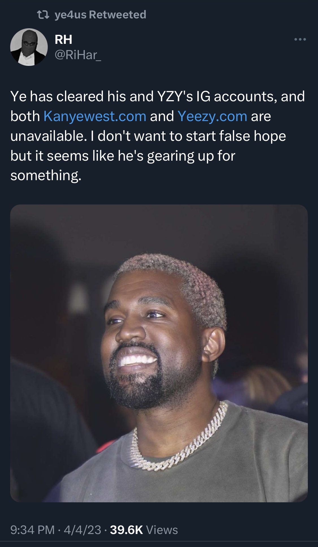Tap the retweet icon beside ye4us Retweeted
This screenshot has height=547, width=318.
(43, 15)
